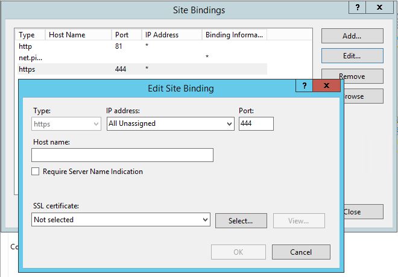The height and width of the screenshot is (277, 398).
Task: Enable Require Server Name Indication
Action: coord(36,172)
